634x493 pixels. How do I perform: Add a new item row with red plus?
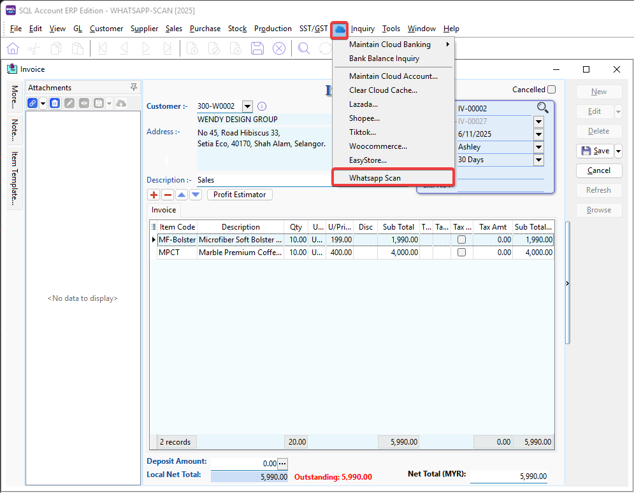(154, 195)
